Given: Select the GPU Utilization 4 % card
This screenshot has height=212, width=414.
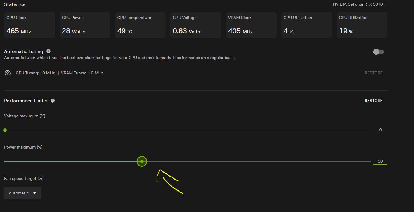Looking at the screenshot, I should pos(306,25).
